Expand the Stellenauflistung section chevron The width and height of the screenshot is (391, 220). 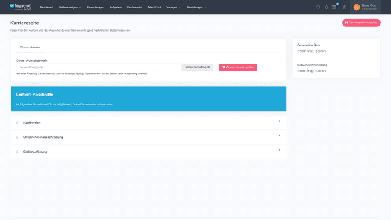tap(279, 150)
